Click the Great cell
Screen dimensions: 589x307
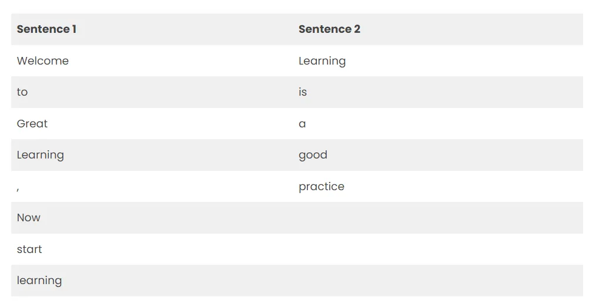(x=32, y=124)
